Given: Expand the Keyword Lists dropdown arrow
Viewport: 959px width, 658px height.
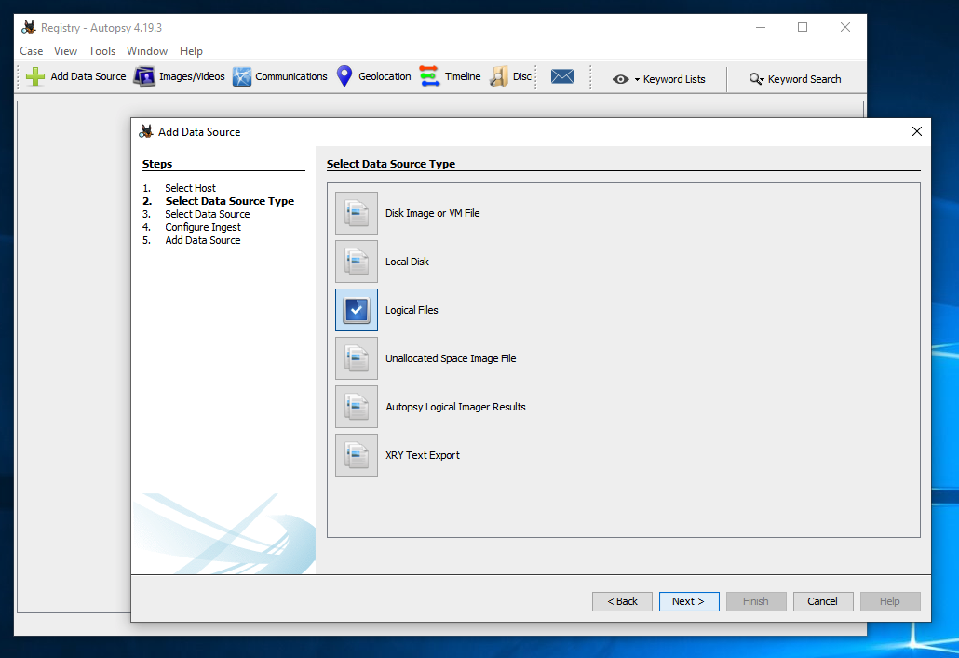Looking at the screenshot, I should point(637,79).
